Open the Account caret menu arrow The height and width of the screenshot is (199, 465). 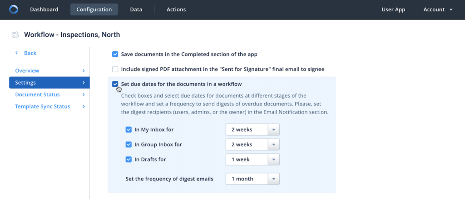tap(450, 10)
